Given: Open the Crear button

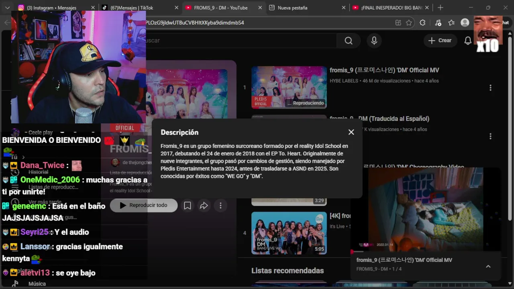Looking at the screenshot, I should pyautogui.click(x=440, y=41).
